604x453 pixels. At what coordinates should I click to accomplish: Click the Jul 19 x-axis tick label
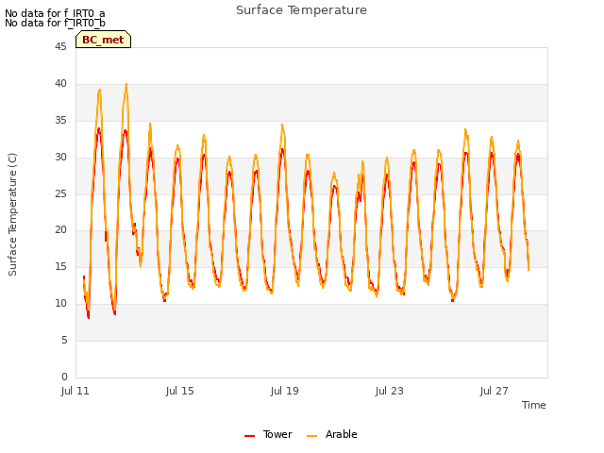coord(285,391)
